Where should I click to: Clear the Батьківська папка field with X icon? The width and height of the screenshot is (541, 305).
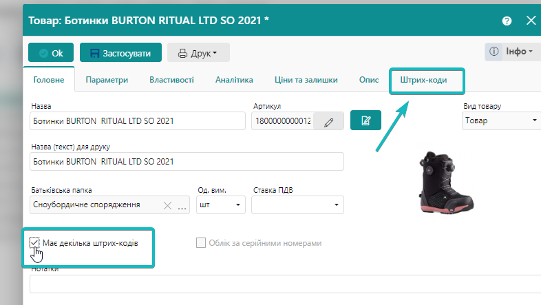167,205
